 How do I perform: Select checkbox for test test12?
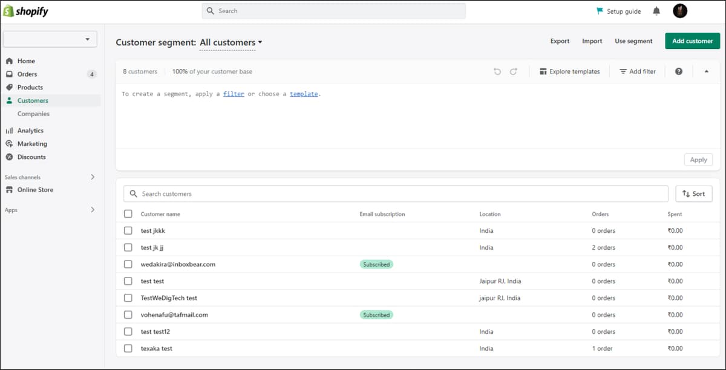[x=128, y=331]
